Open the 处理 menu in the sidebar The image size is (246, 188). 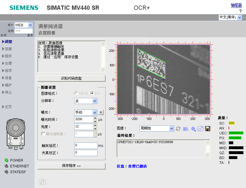pos(8,63)
